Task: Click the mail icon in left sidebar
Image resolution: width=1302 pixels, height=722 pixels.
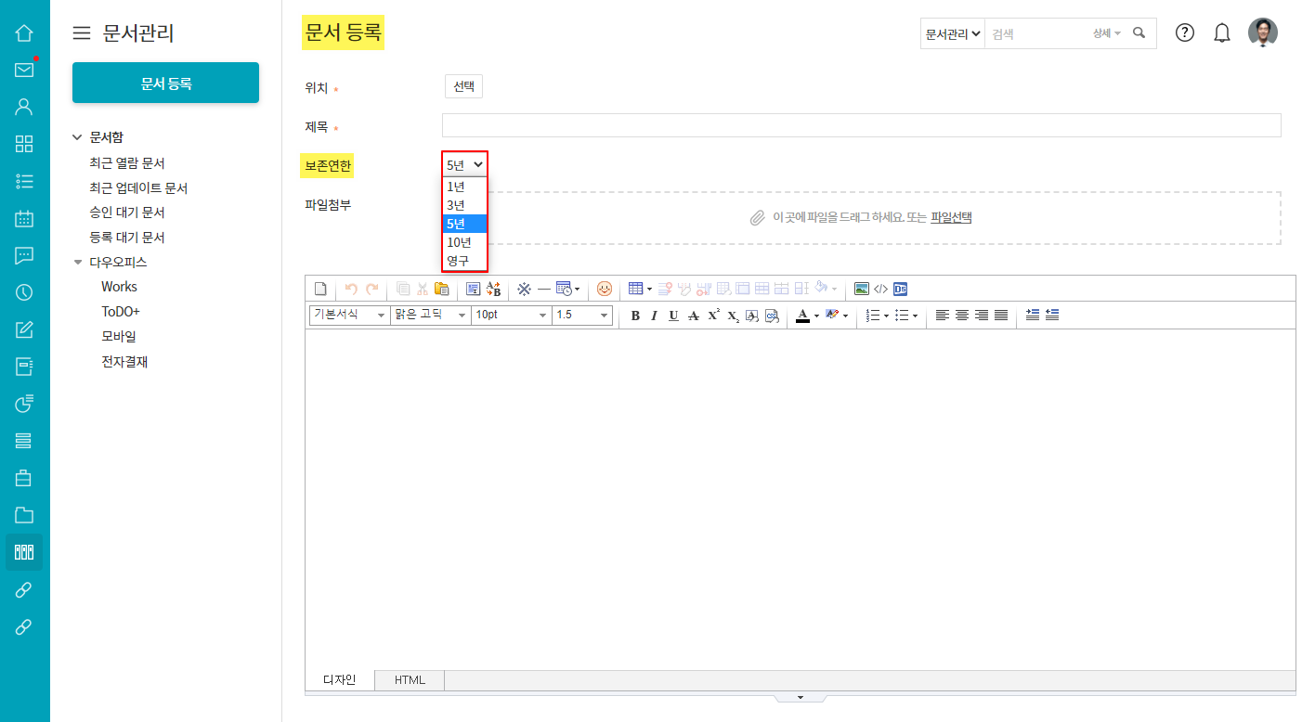Action: coord(24,70)
